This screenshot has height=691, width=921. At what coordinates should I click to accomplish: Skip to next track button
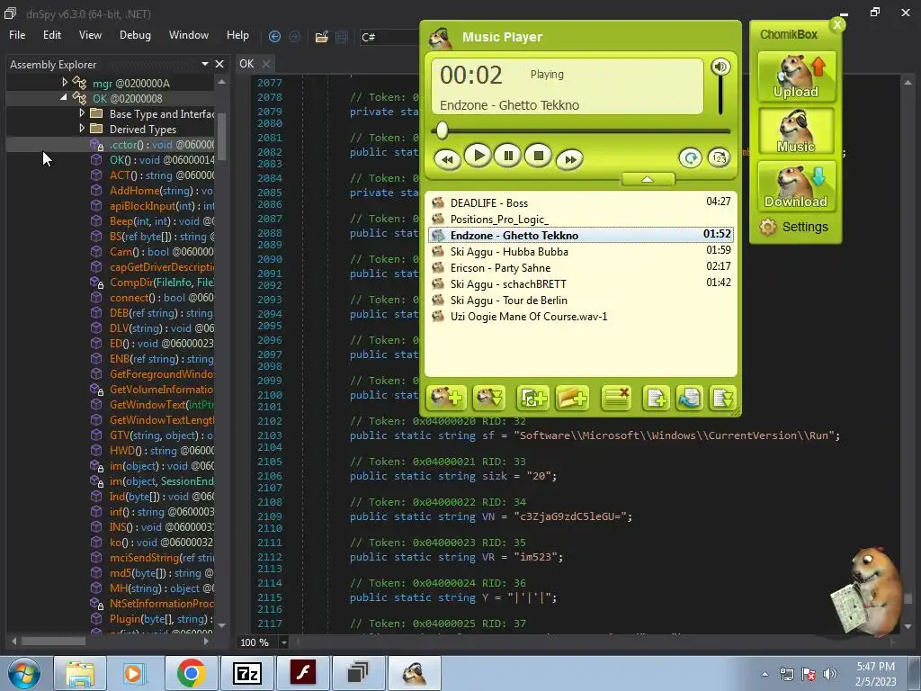point(569,159)
